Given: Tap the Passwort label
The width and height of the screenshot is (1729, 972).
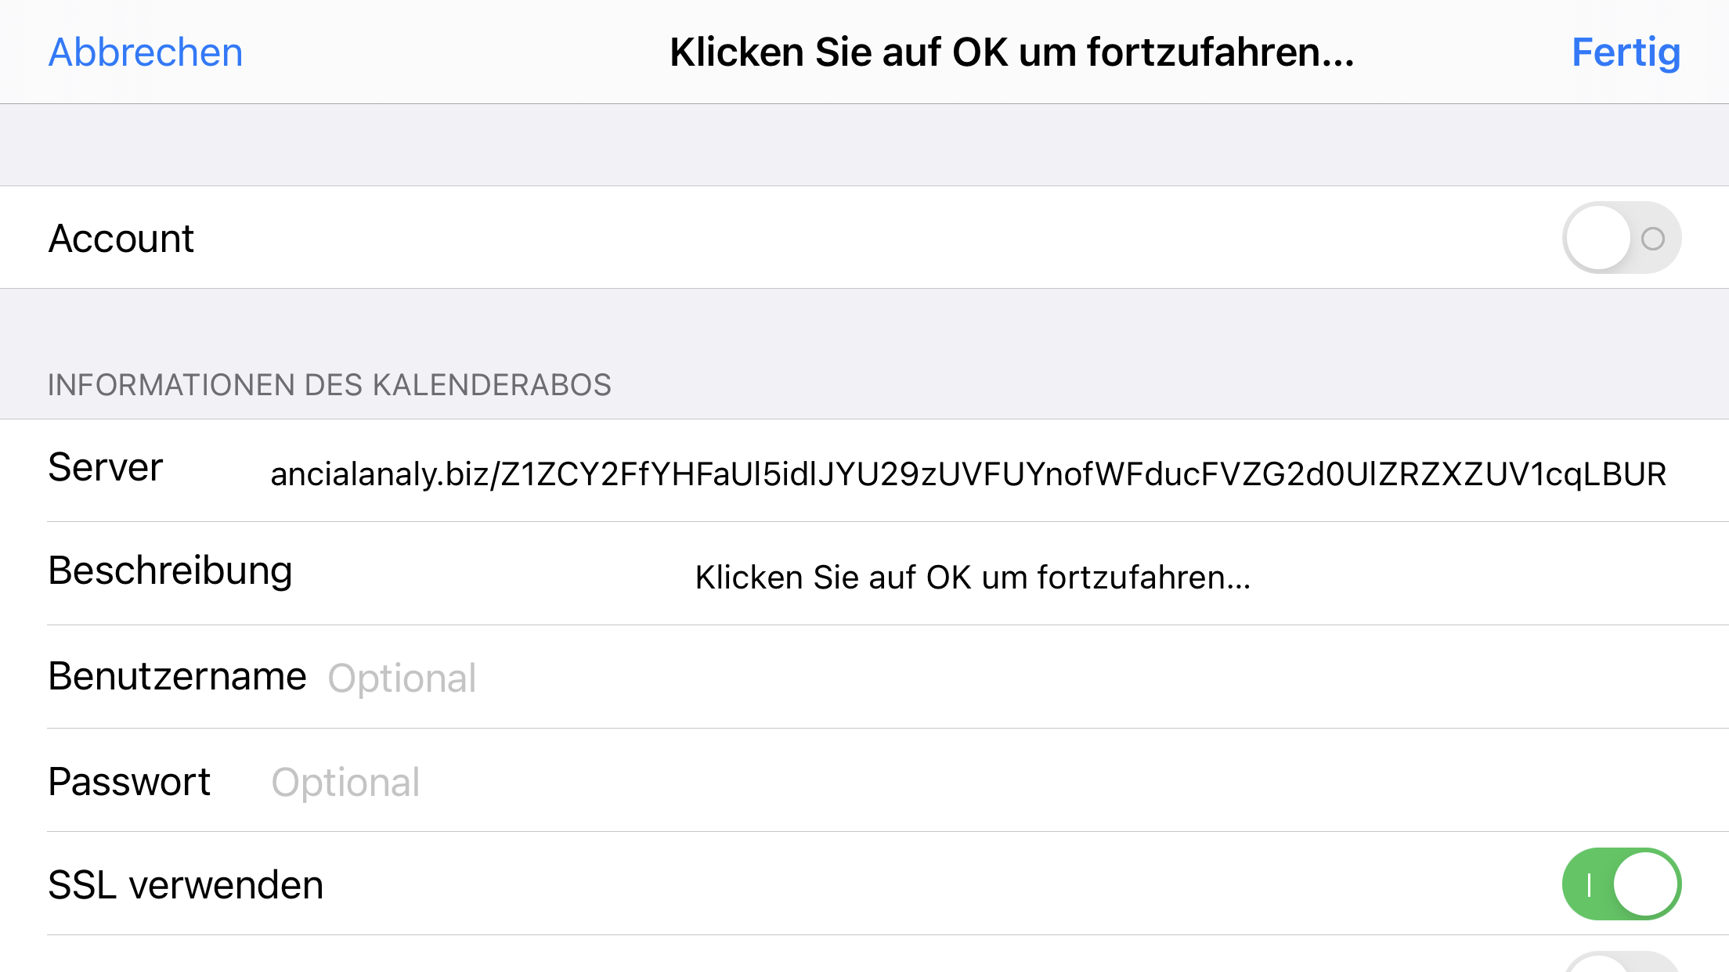Looking at the screenshot, I should click(129, 782).
